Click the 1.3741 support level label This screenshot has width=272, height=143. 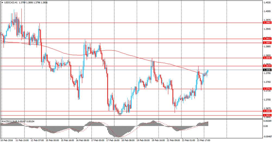click(267, 89)
